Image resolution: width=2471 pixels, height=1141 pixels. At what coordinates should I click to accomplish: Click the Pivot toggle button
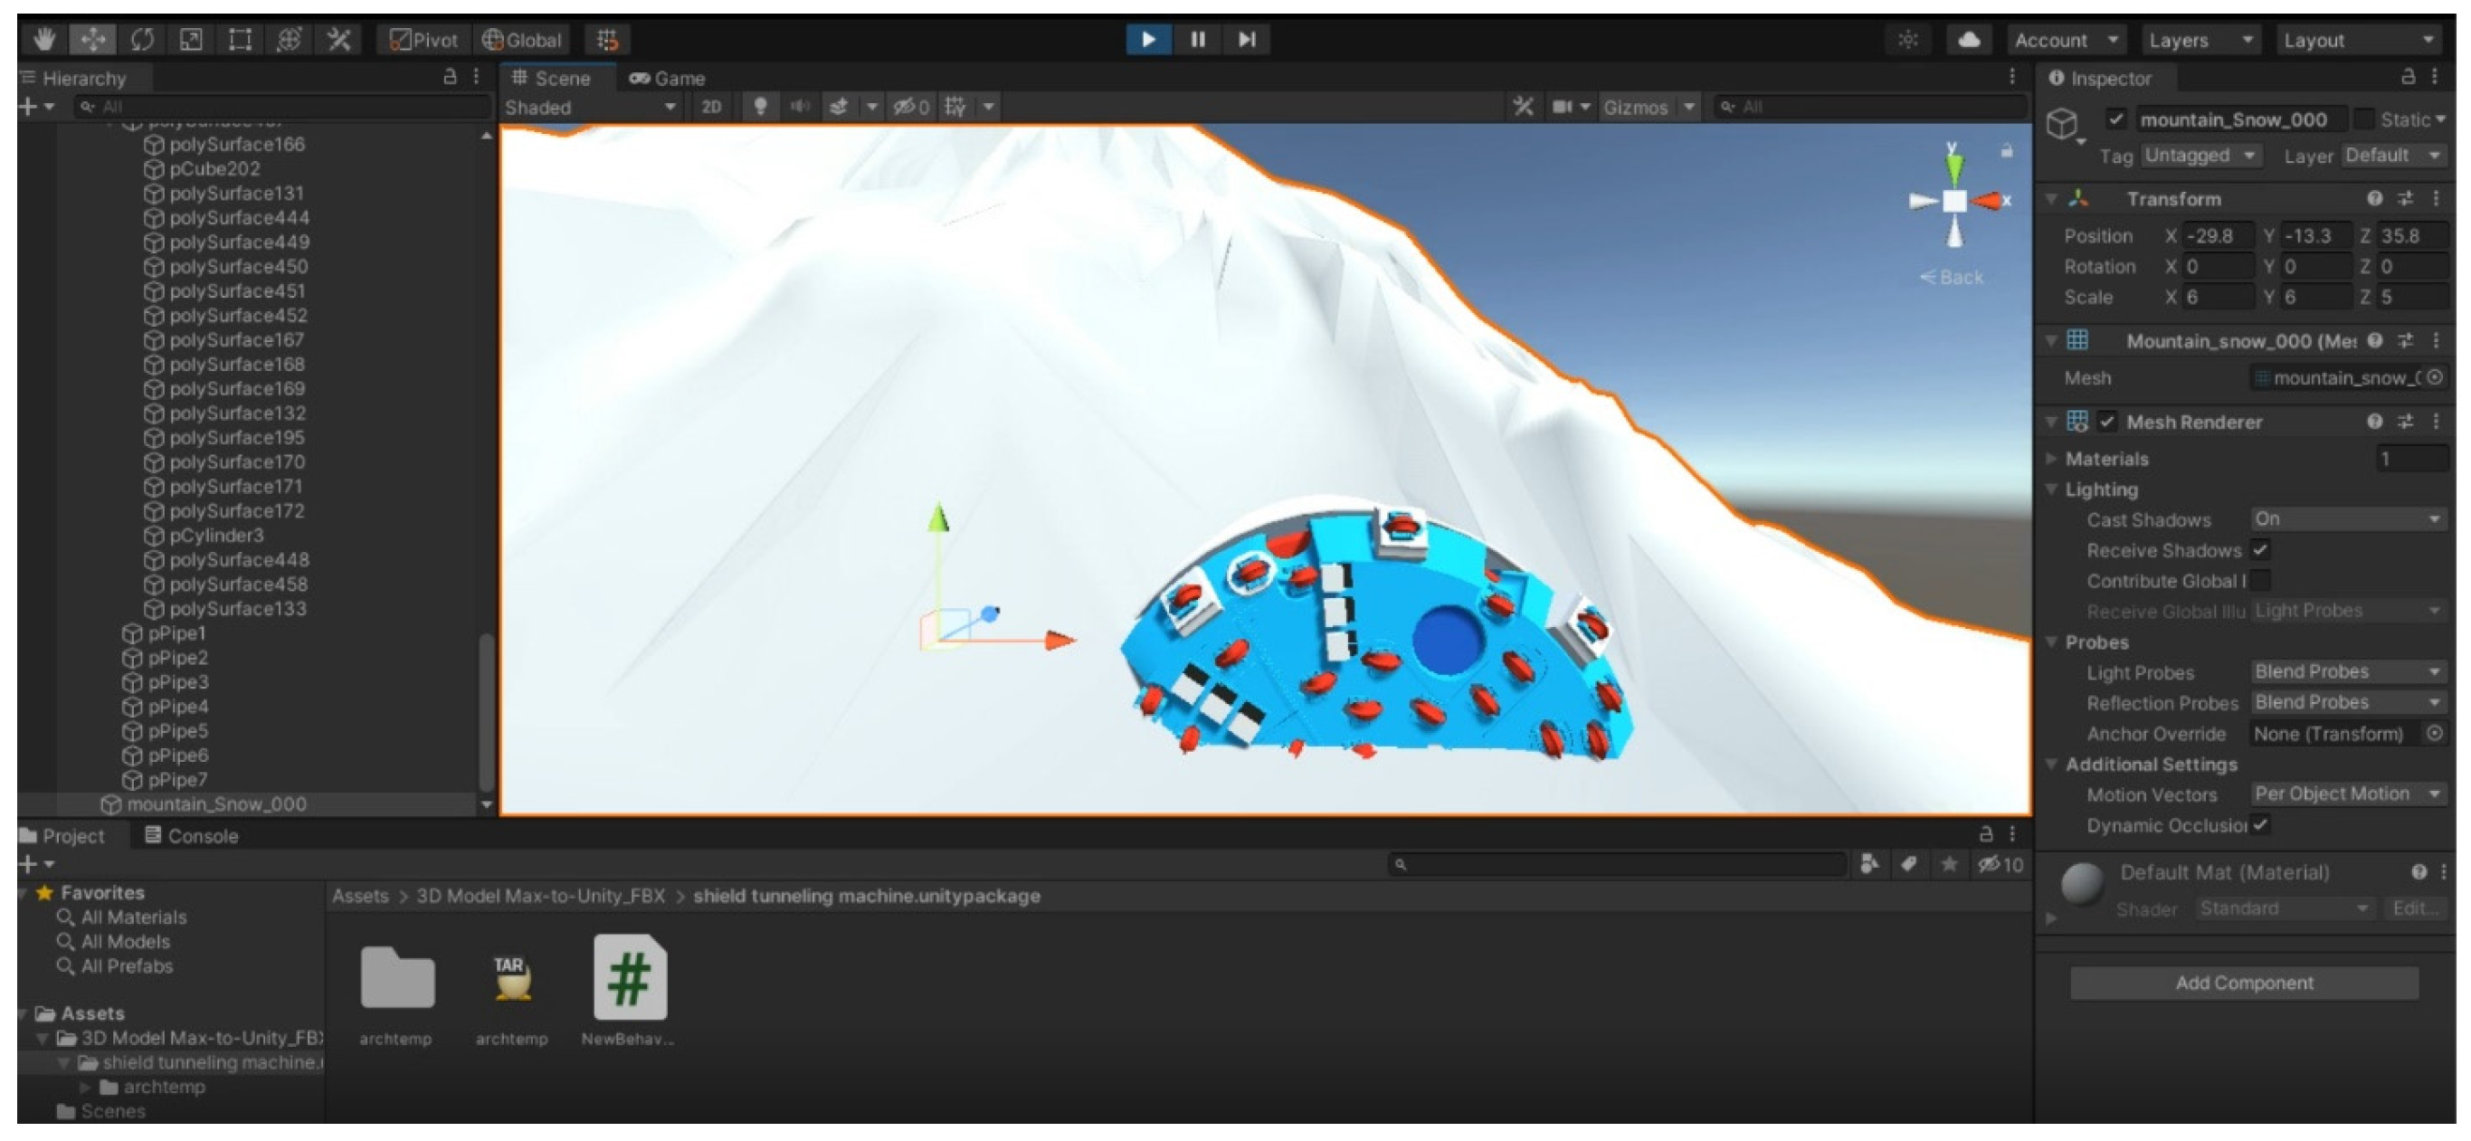coord(423,39)
